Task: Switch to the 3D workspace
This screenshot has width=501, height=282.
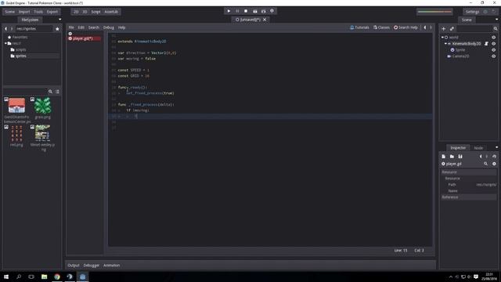Action: 85,12
